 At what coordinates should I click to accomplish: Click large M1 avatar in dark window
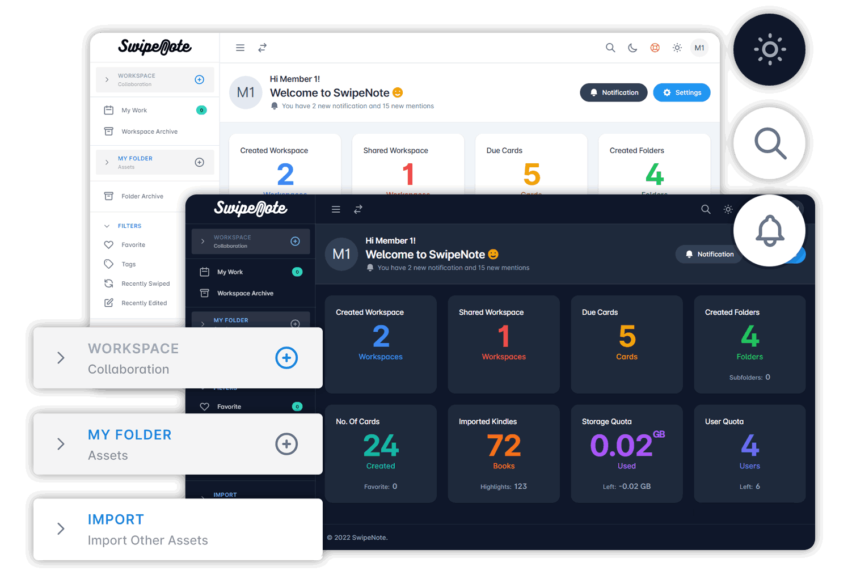341,254
